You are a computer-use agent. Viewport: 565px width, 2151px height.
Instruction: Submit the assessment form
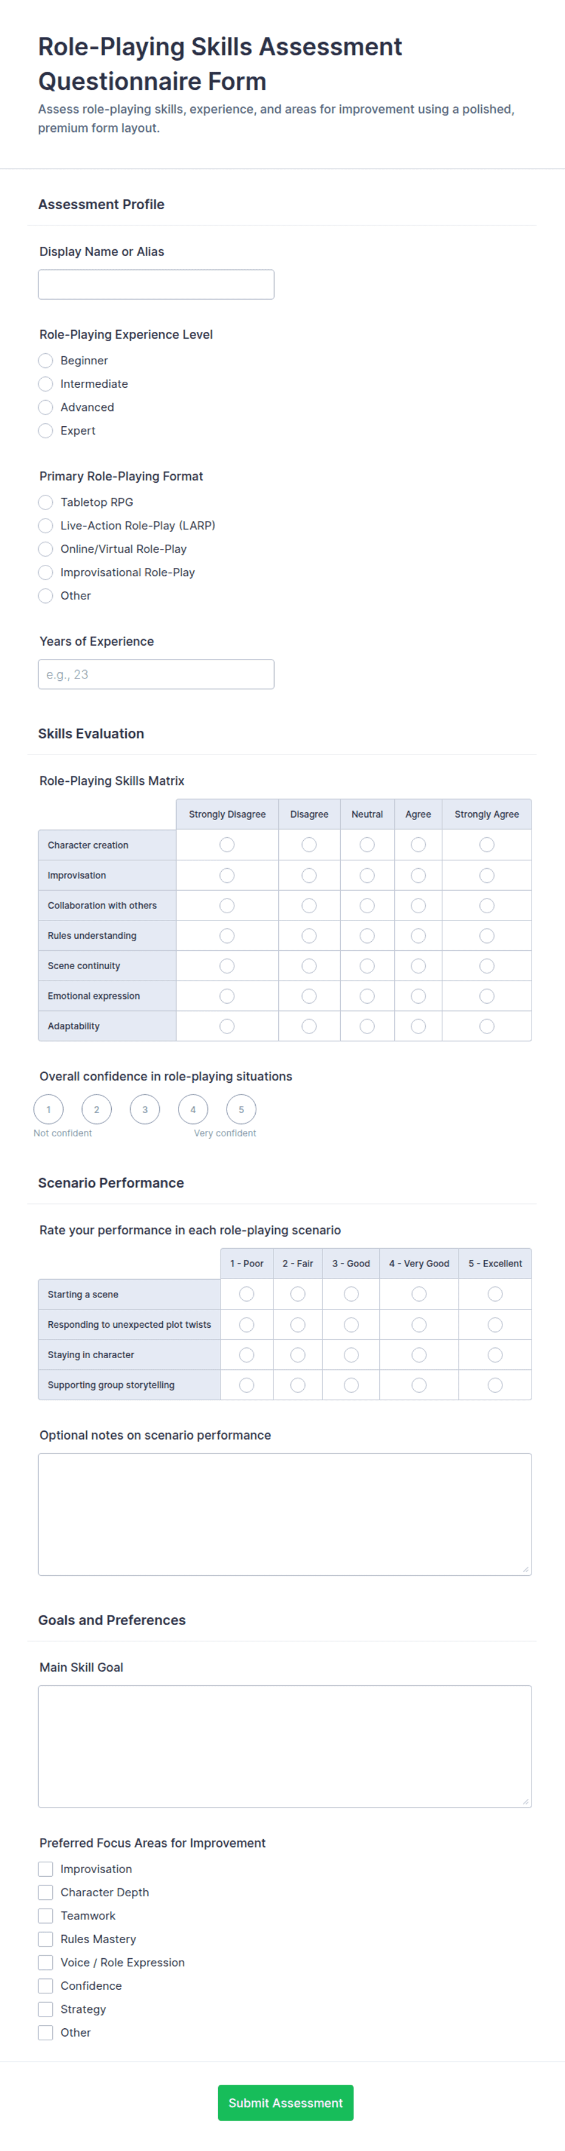(x=286, y=2102)
